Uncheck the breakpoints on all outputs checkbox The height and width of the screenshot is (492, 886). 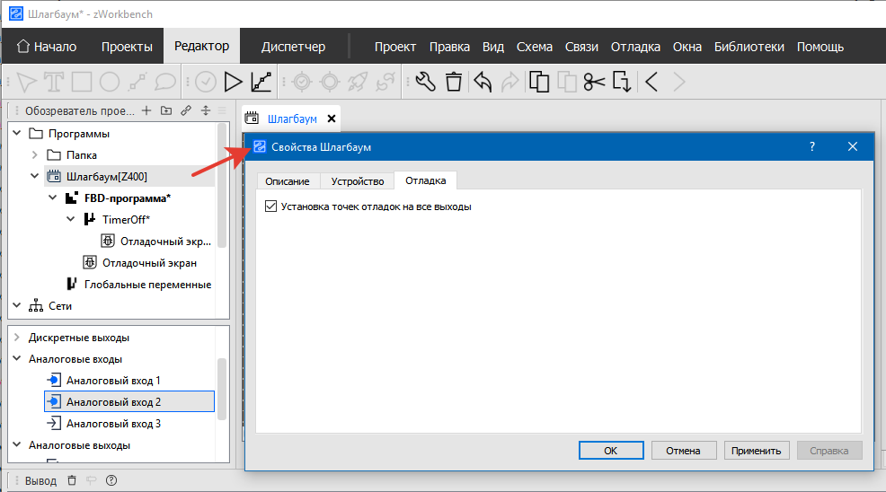(271, 206)
